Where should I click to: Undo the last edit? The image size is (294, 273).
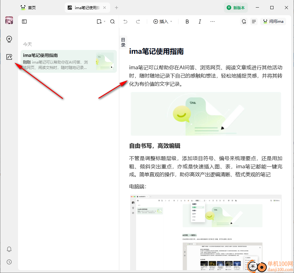point(125,22)
